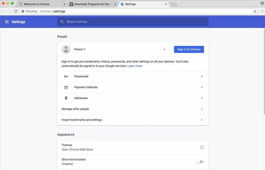The width and height of the screenshot is (265, 170).
Task: Click the magnifier icon in settings search
Action: (x=62, y=22)
